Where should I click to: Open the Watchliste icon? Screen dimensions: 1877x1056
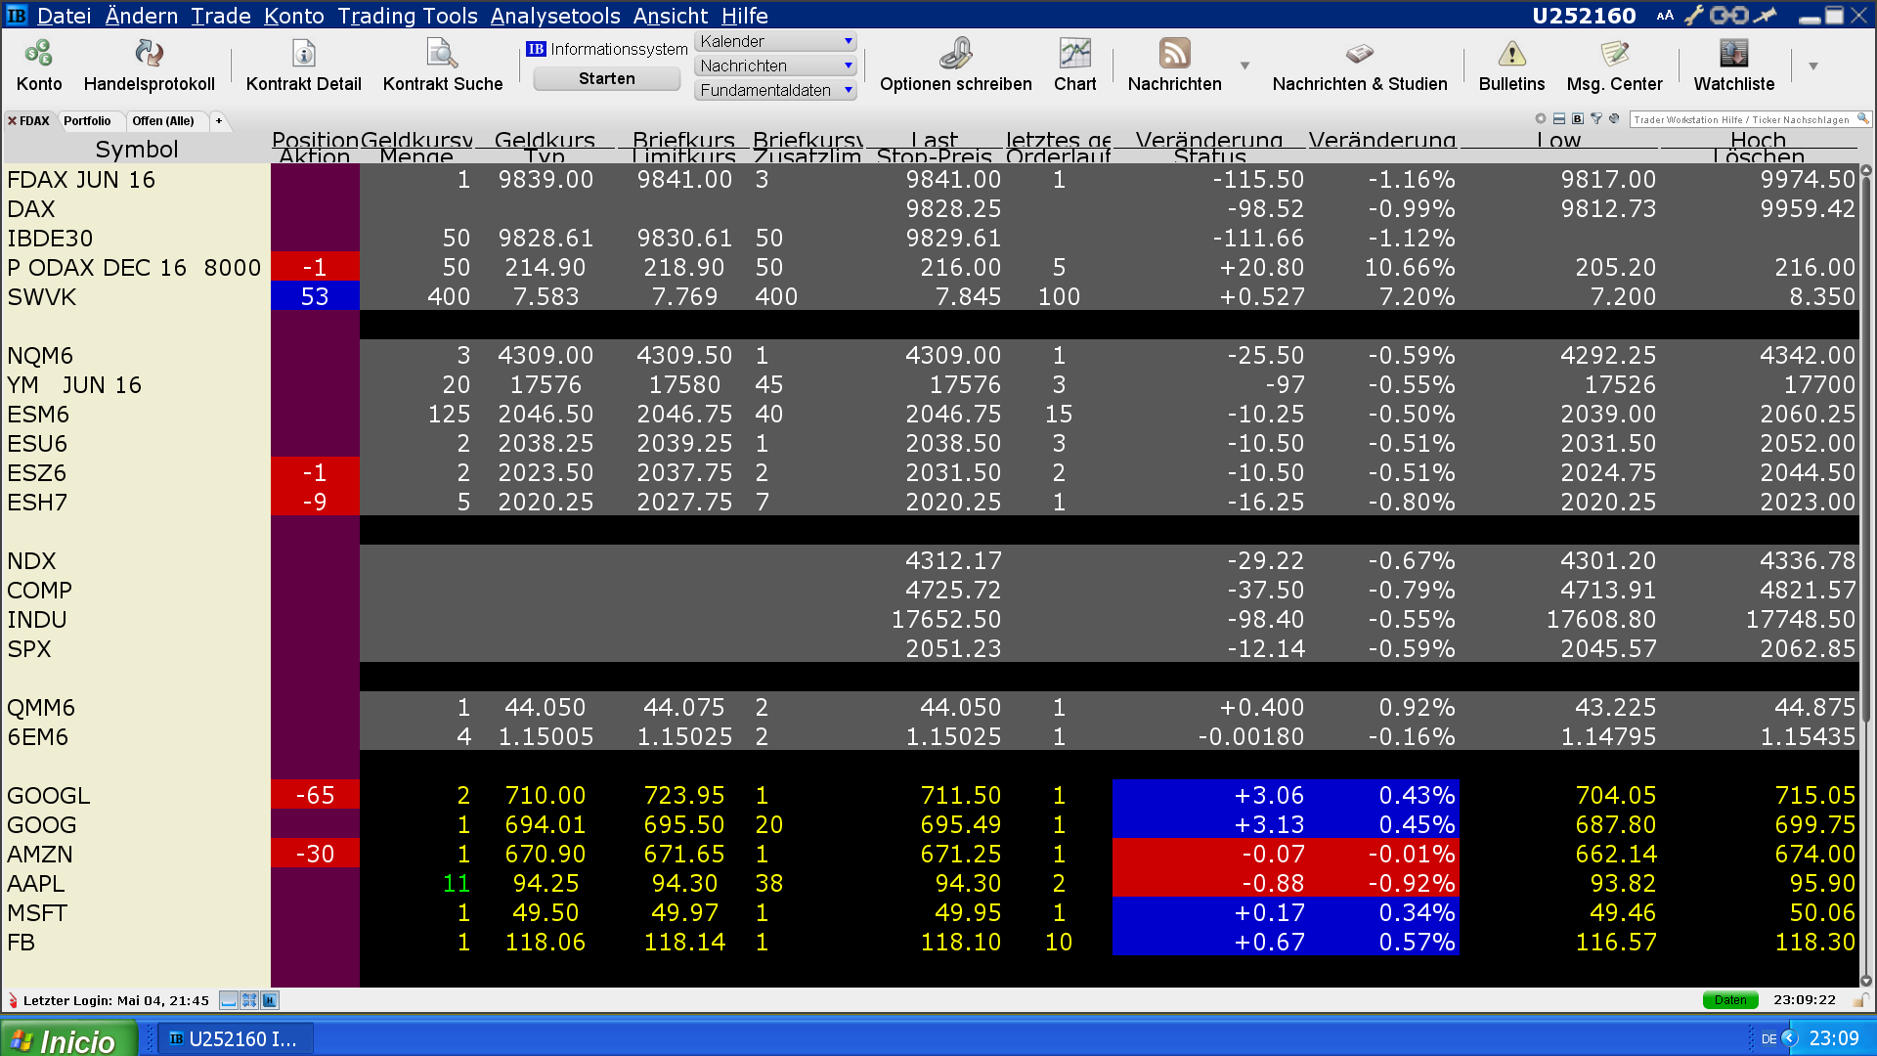coord(1733,55)
